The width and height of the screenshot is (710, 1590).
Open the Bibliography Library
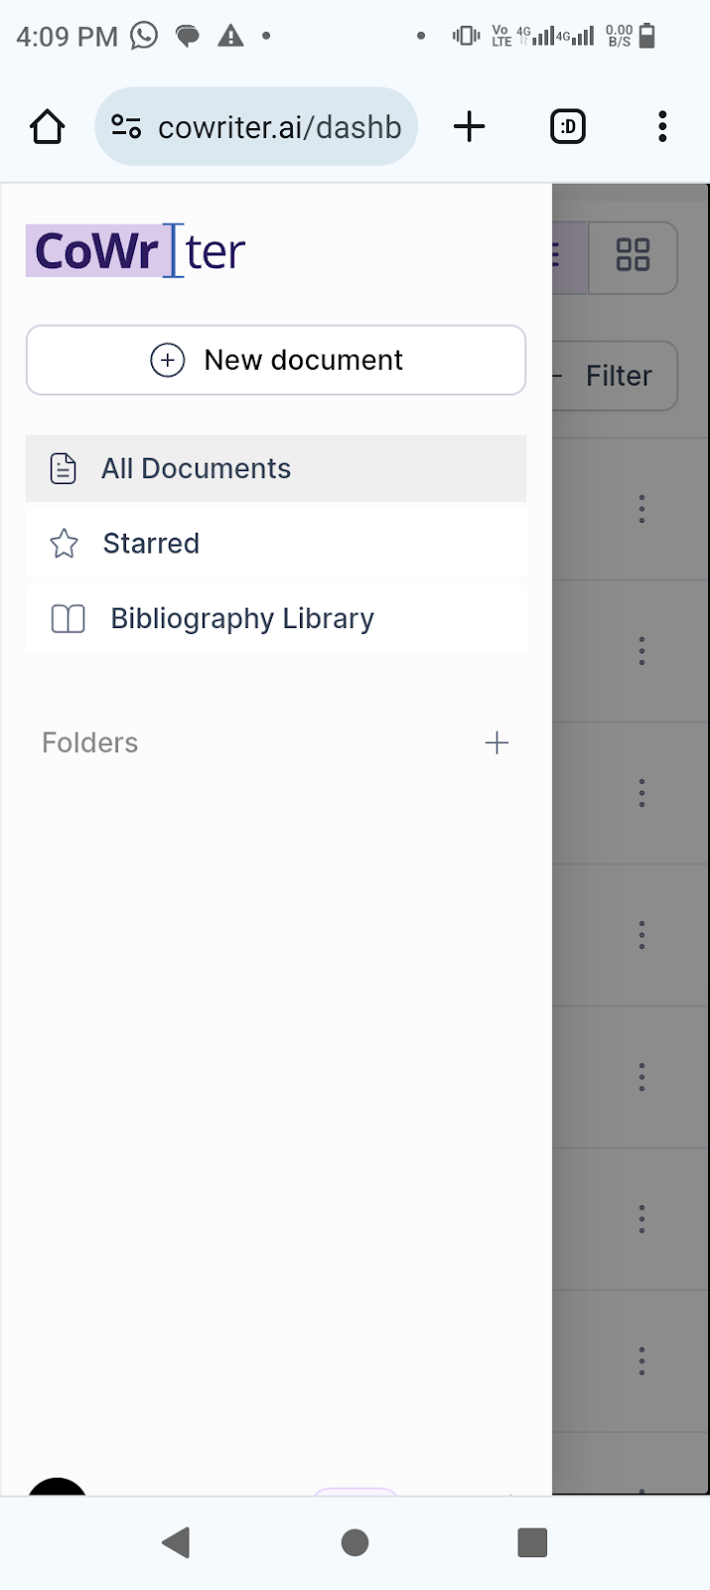pyautogui.click(x=276, y=618)
